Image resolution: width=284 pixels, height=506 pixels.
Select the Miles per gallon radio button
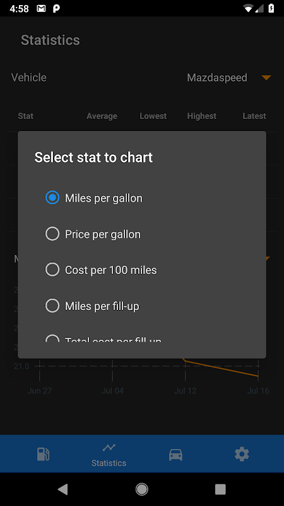[52, 198]
